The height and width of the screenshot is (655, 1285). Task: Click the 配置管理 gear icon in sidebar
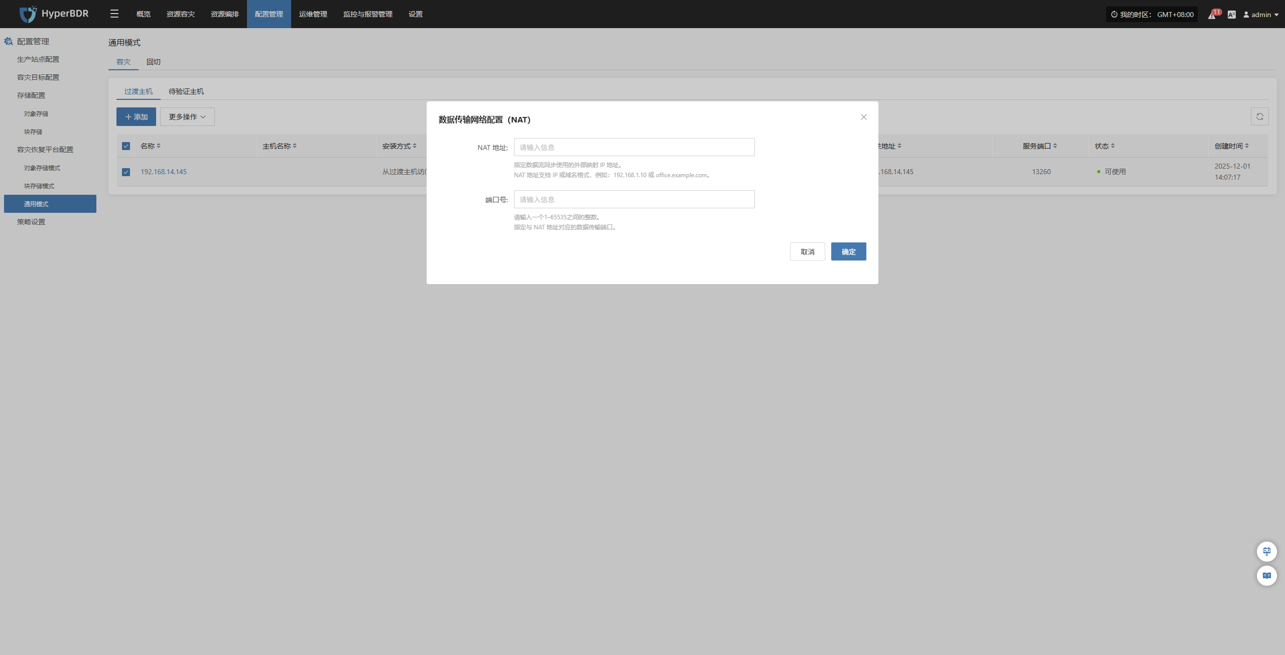[9, 42]
